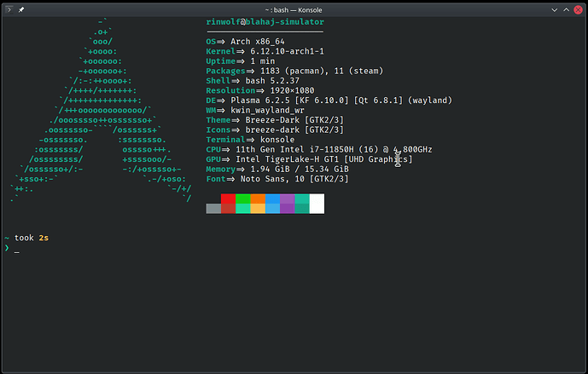Open the Konsole window menu icon
The height and width of the screenshot is (374, 588).
point(8,7)
